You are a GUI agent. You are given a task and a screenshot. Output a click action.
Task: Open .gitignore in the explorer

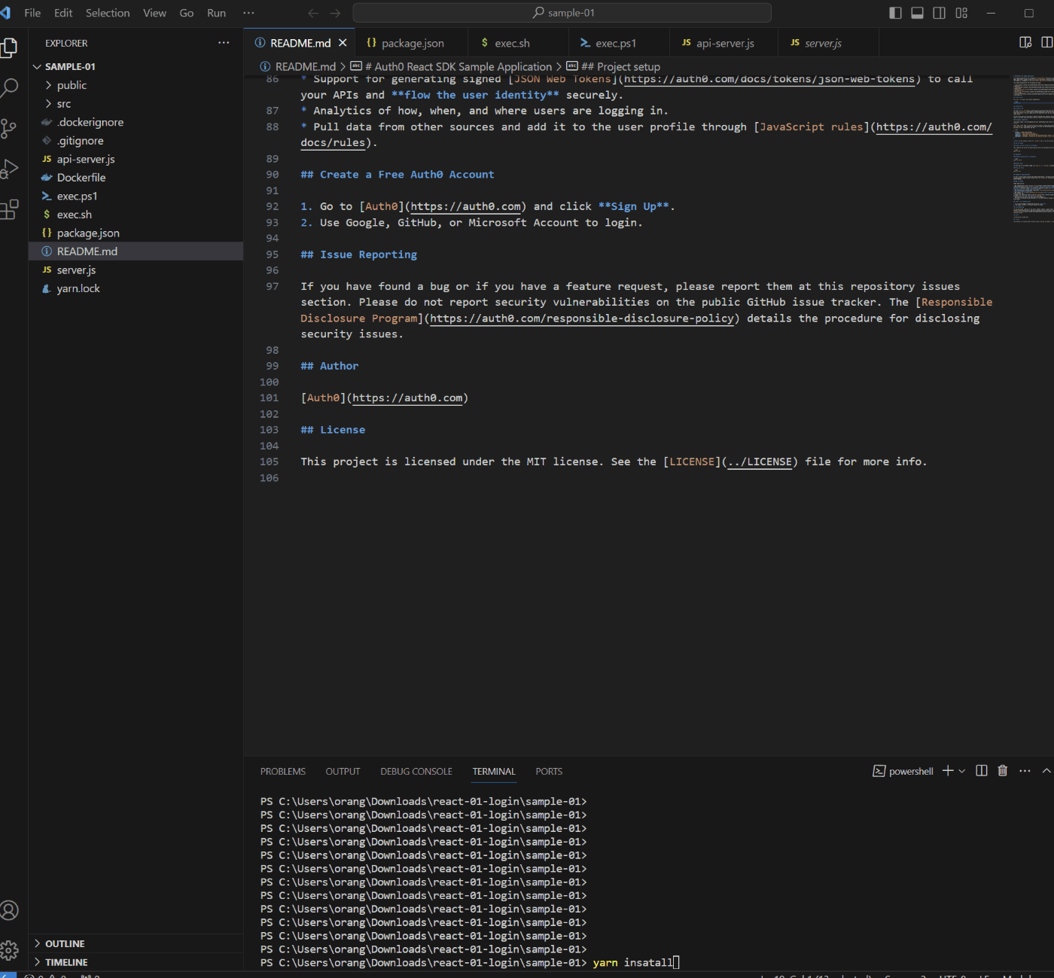click(136, 141)
